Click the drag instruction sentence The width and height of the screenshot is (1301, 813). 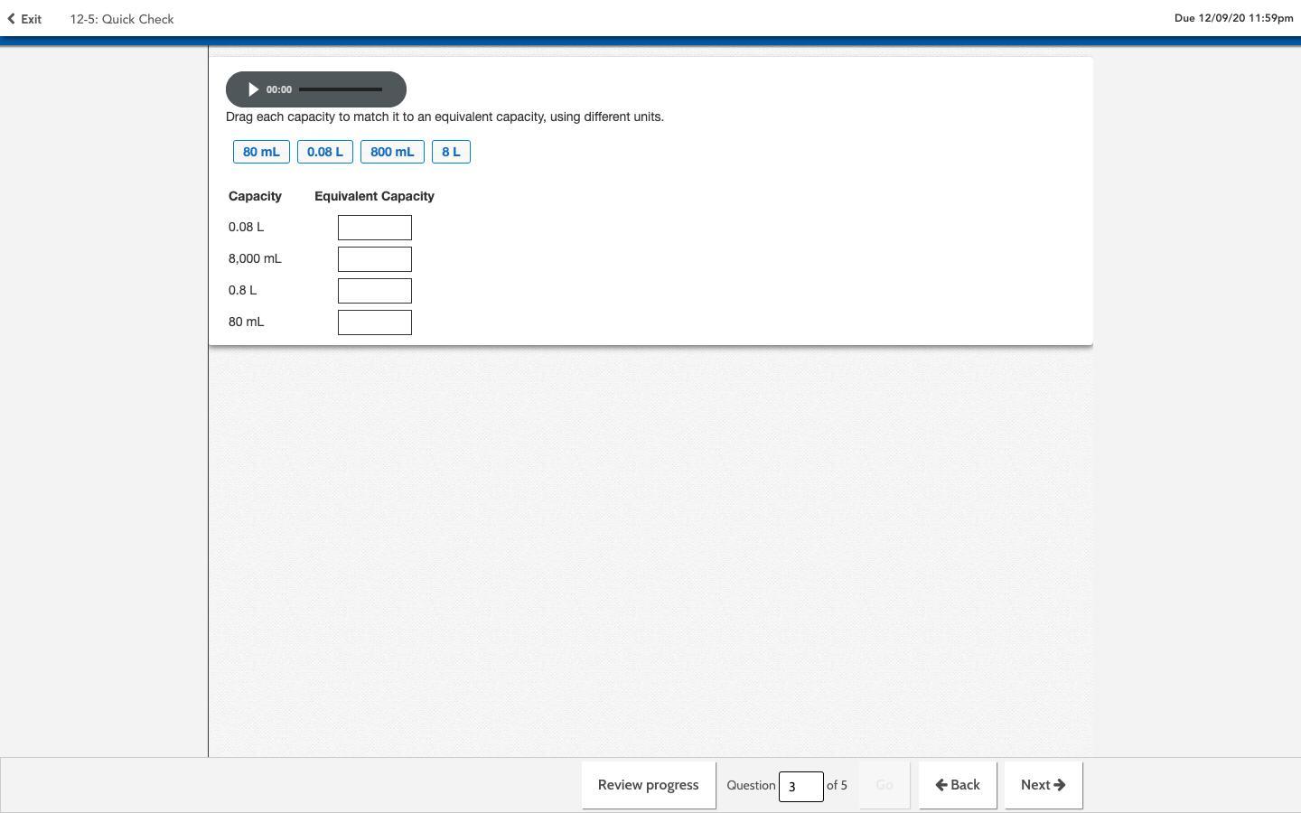click(x=445, y=117)
